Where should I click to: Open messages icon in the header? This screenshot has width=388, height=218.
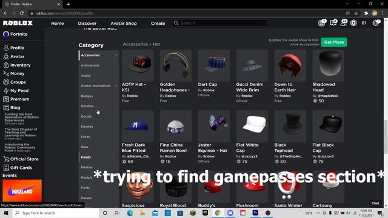tap(333, 23)
